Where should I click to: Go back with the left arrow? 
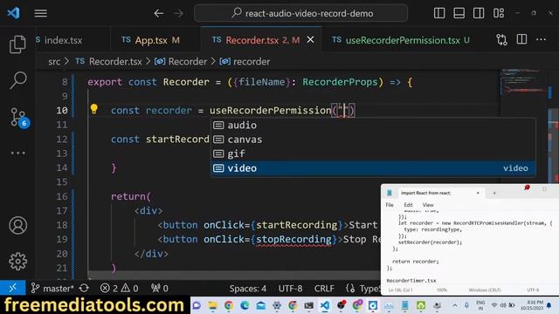[159, 14]
